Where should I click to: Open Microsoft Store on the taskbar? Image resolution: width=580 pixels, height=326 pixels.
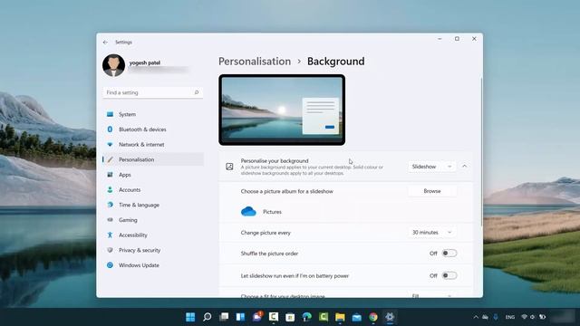click(x=290, y=317)
